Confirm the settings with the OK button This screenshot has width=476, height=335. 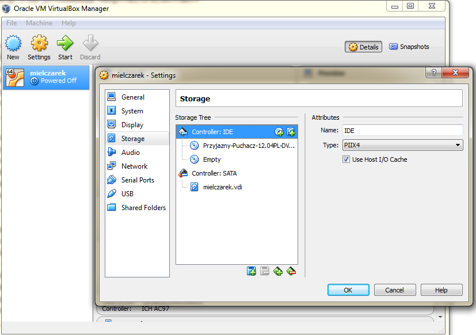pyautogui.click(x=348, y=290)
